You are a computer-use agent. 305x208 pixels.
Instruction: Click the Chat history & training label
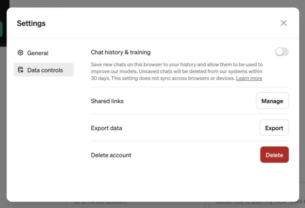120,52
